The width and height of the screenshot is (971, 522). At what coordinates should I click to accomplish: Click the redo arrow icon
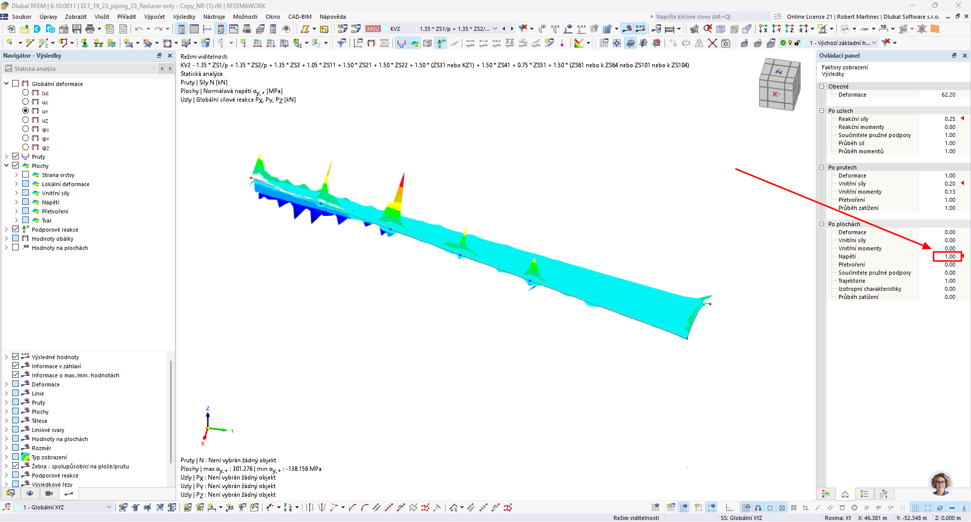click(158, 29)
